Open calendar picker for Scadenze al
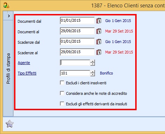The width and height of the screenshot is (165, 134). [99, 52]
